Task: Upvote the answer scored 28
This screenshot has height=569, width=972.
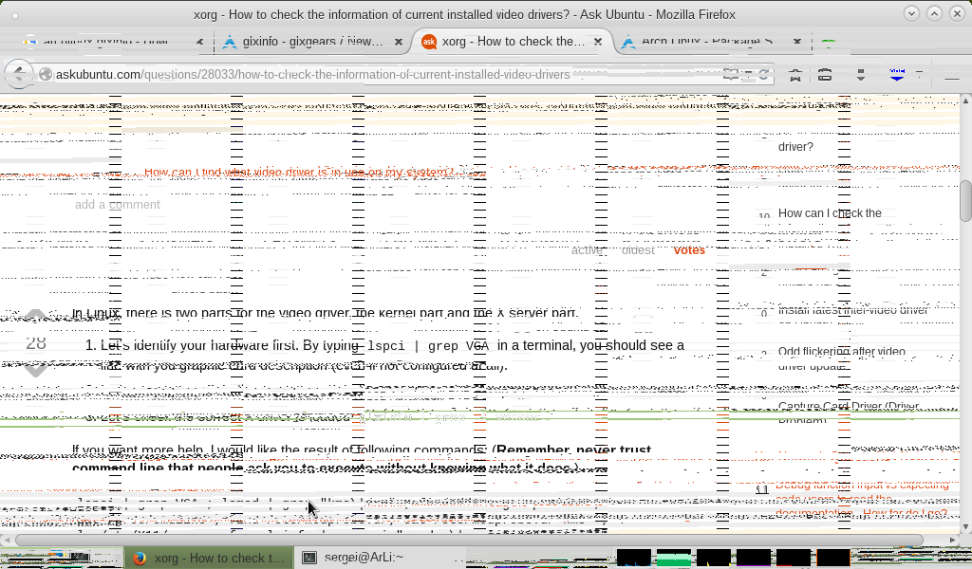Action: pos(36,318)
